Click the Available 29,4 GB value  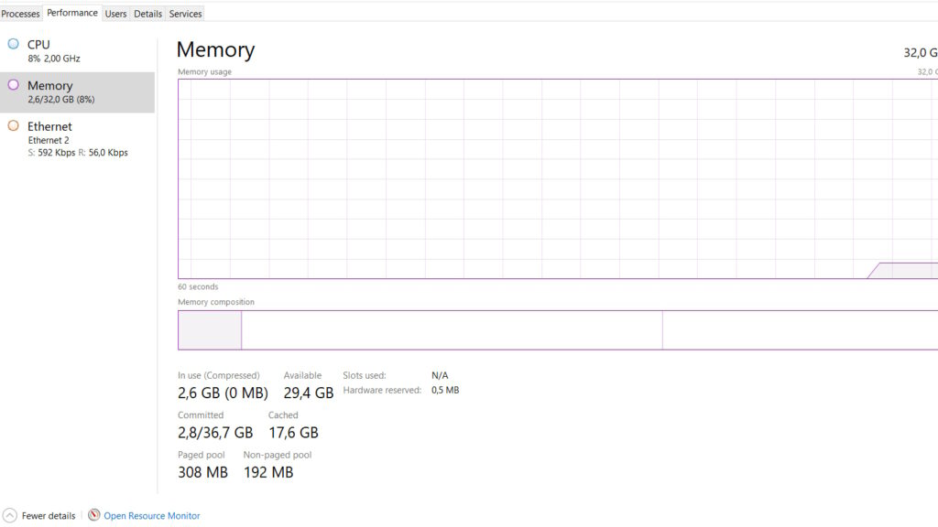coord(309,393)
